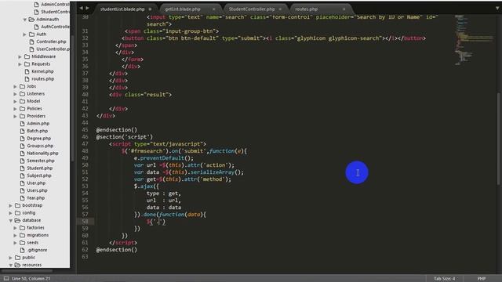This screenshot has height=282, width=502.
Task: Open AuthController file in sidebar
Action: [55, 27]
